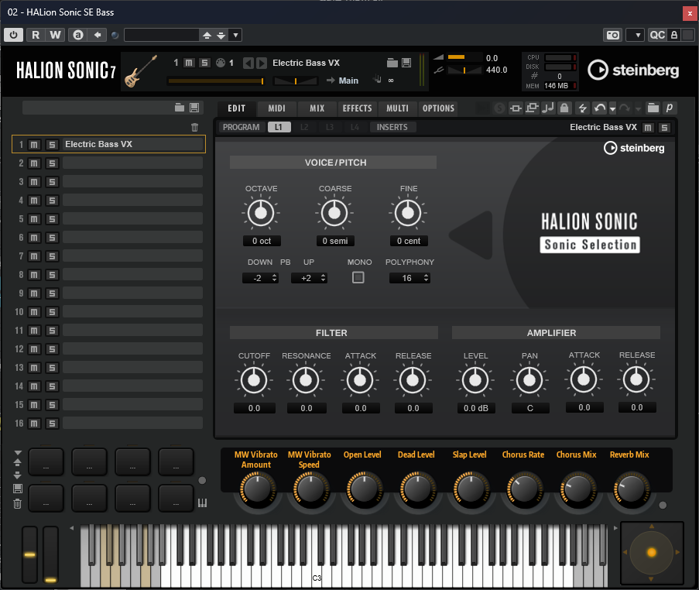
Task: Click the plug-in power bypass button
Action: click(13, 35)
